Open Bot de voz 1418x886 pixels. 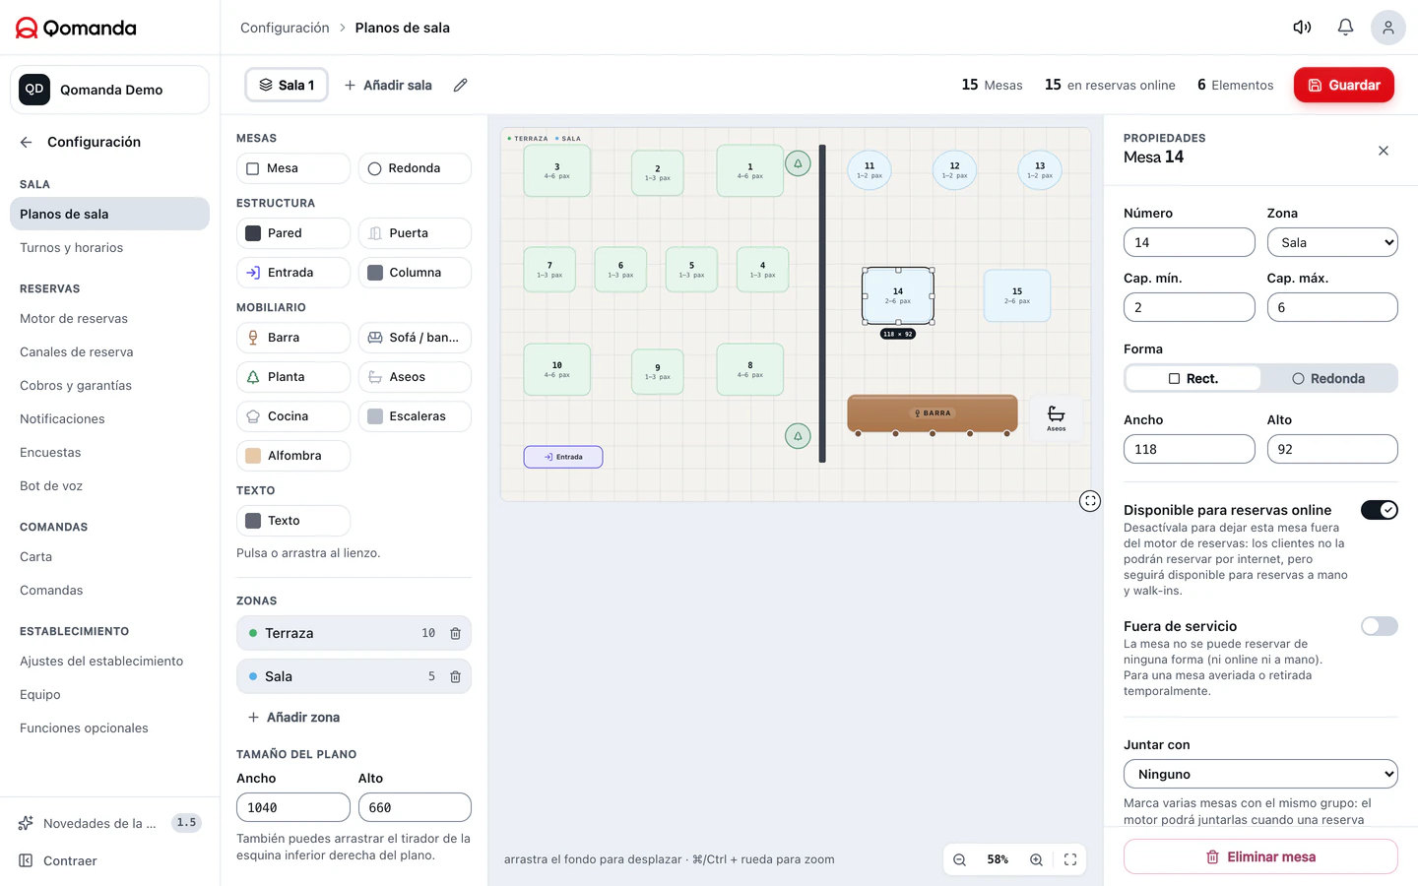[x=109, y=485]
